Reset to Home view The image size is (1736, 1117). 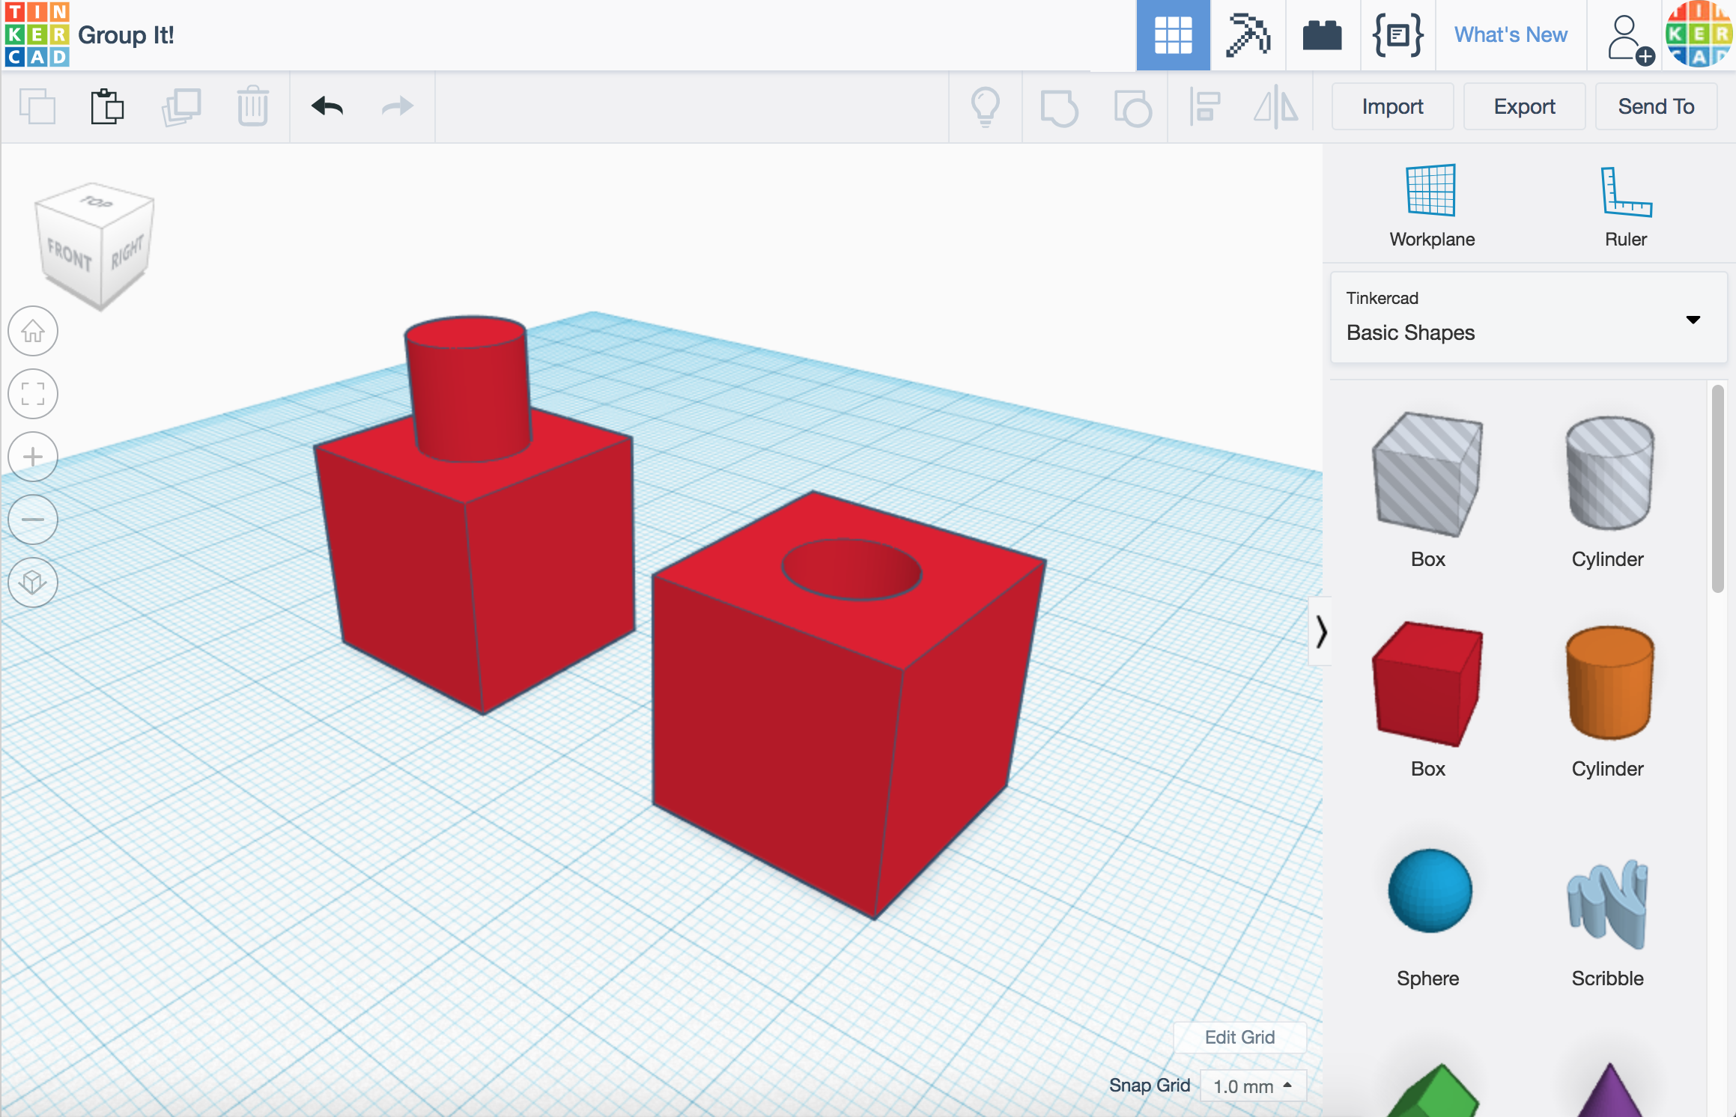pos(33,331)
